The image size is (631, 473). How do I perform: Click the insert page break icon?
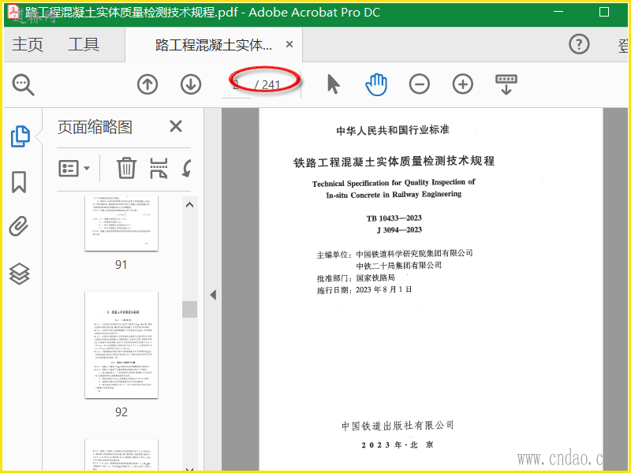[159, 168]
